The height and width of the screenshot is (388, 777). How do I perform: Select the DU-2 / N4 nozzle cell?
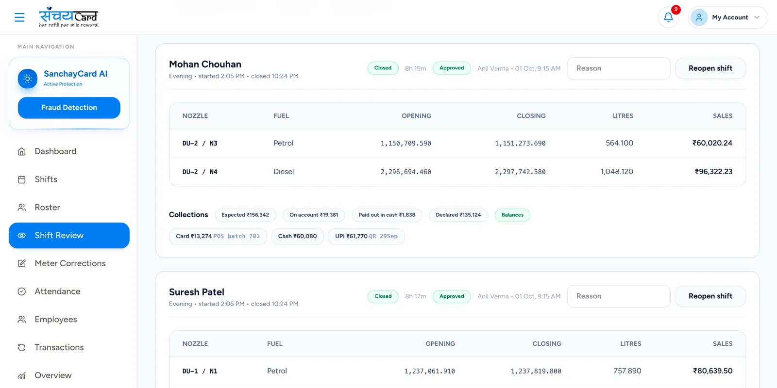[x=200, y=172]
